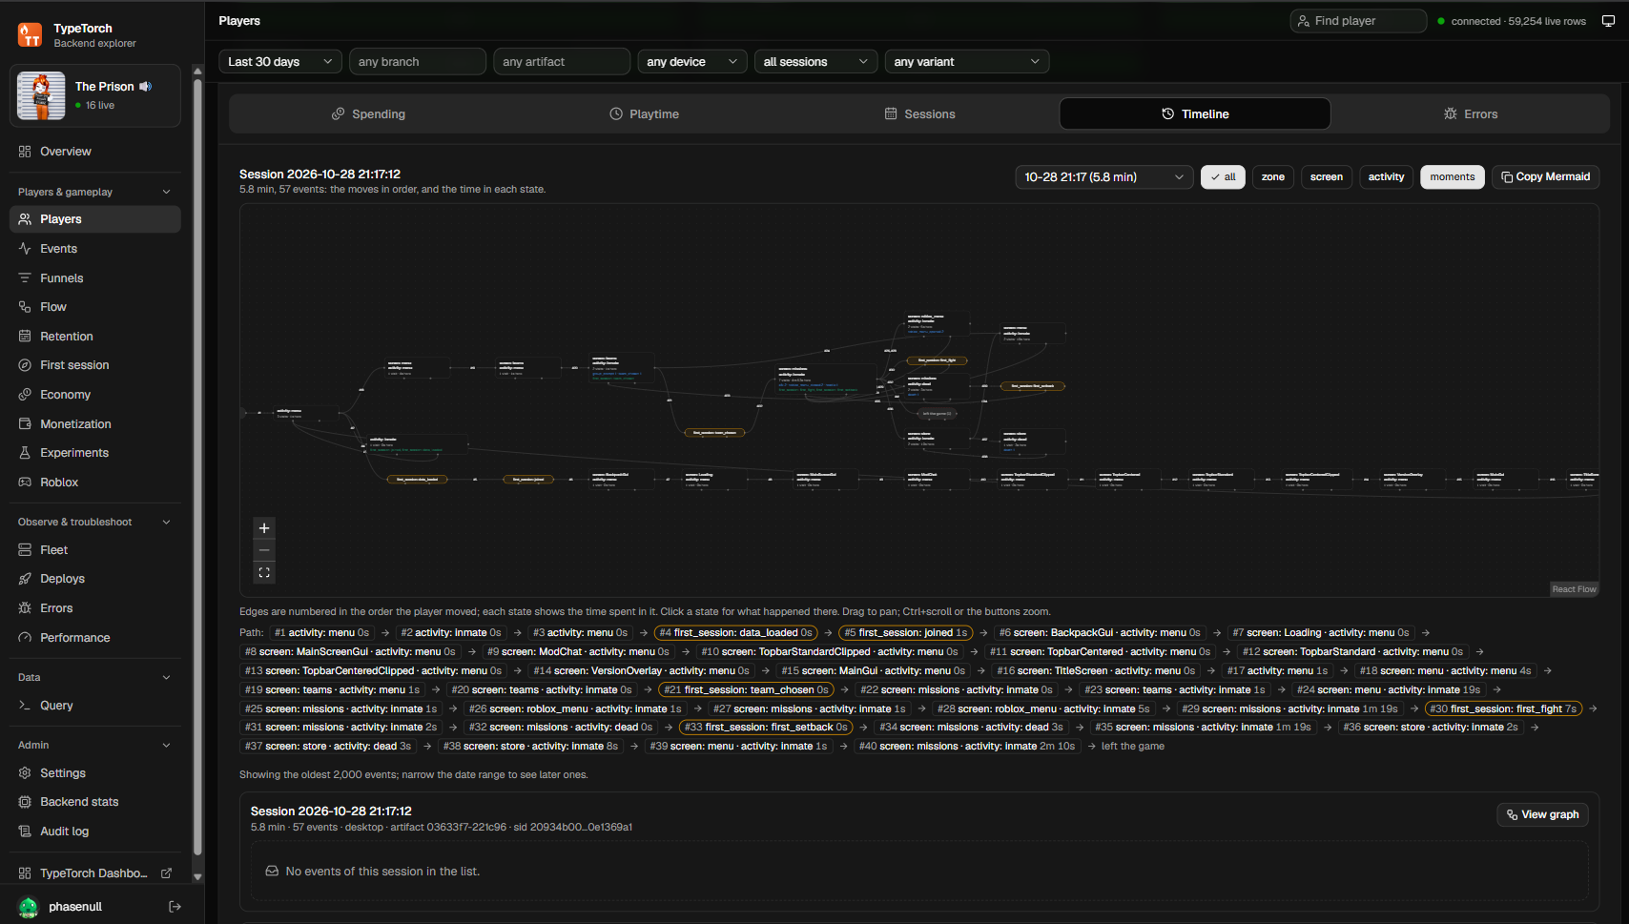Zoom in on the graph with plus
The image size is (1629, 924).
click(264, 528)
